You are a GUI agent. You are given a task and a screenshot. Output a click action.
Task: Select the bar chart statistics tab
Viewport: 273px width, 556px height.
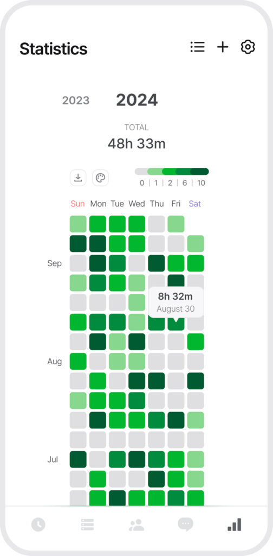235,525
